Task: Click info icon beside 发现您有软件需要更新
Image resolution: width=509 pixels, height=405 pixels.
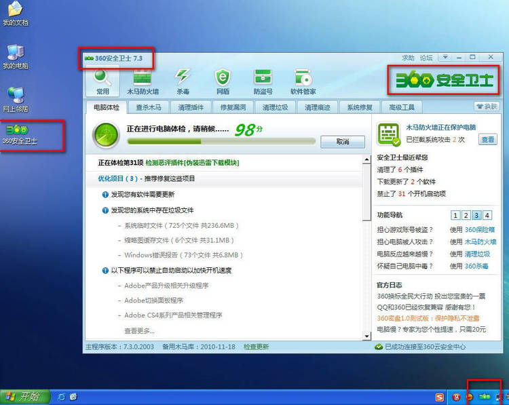Action: [105, 195]
